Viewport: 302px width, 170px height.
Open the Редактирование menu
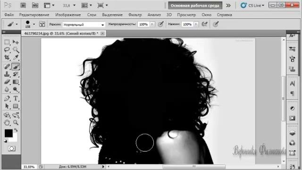click(34, 15)
